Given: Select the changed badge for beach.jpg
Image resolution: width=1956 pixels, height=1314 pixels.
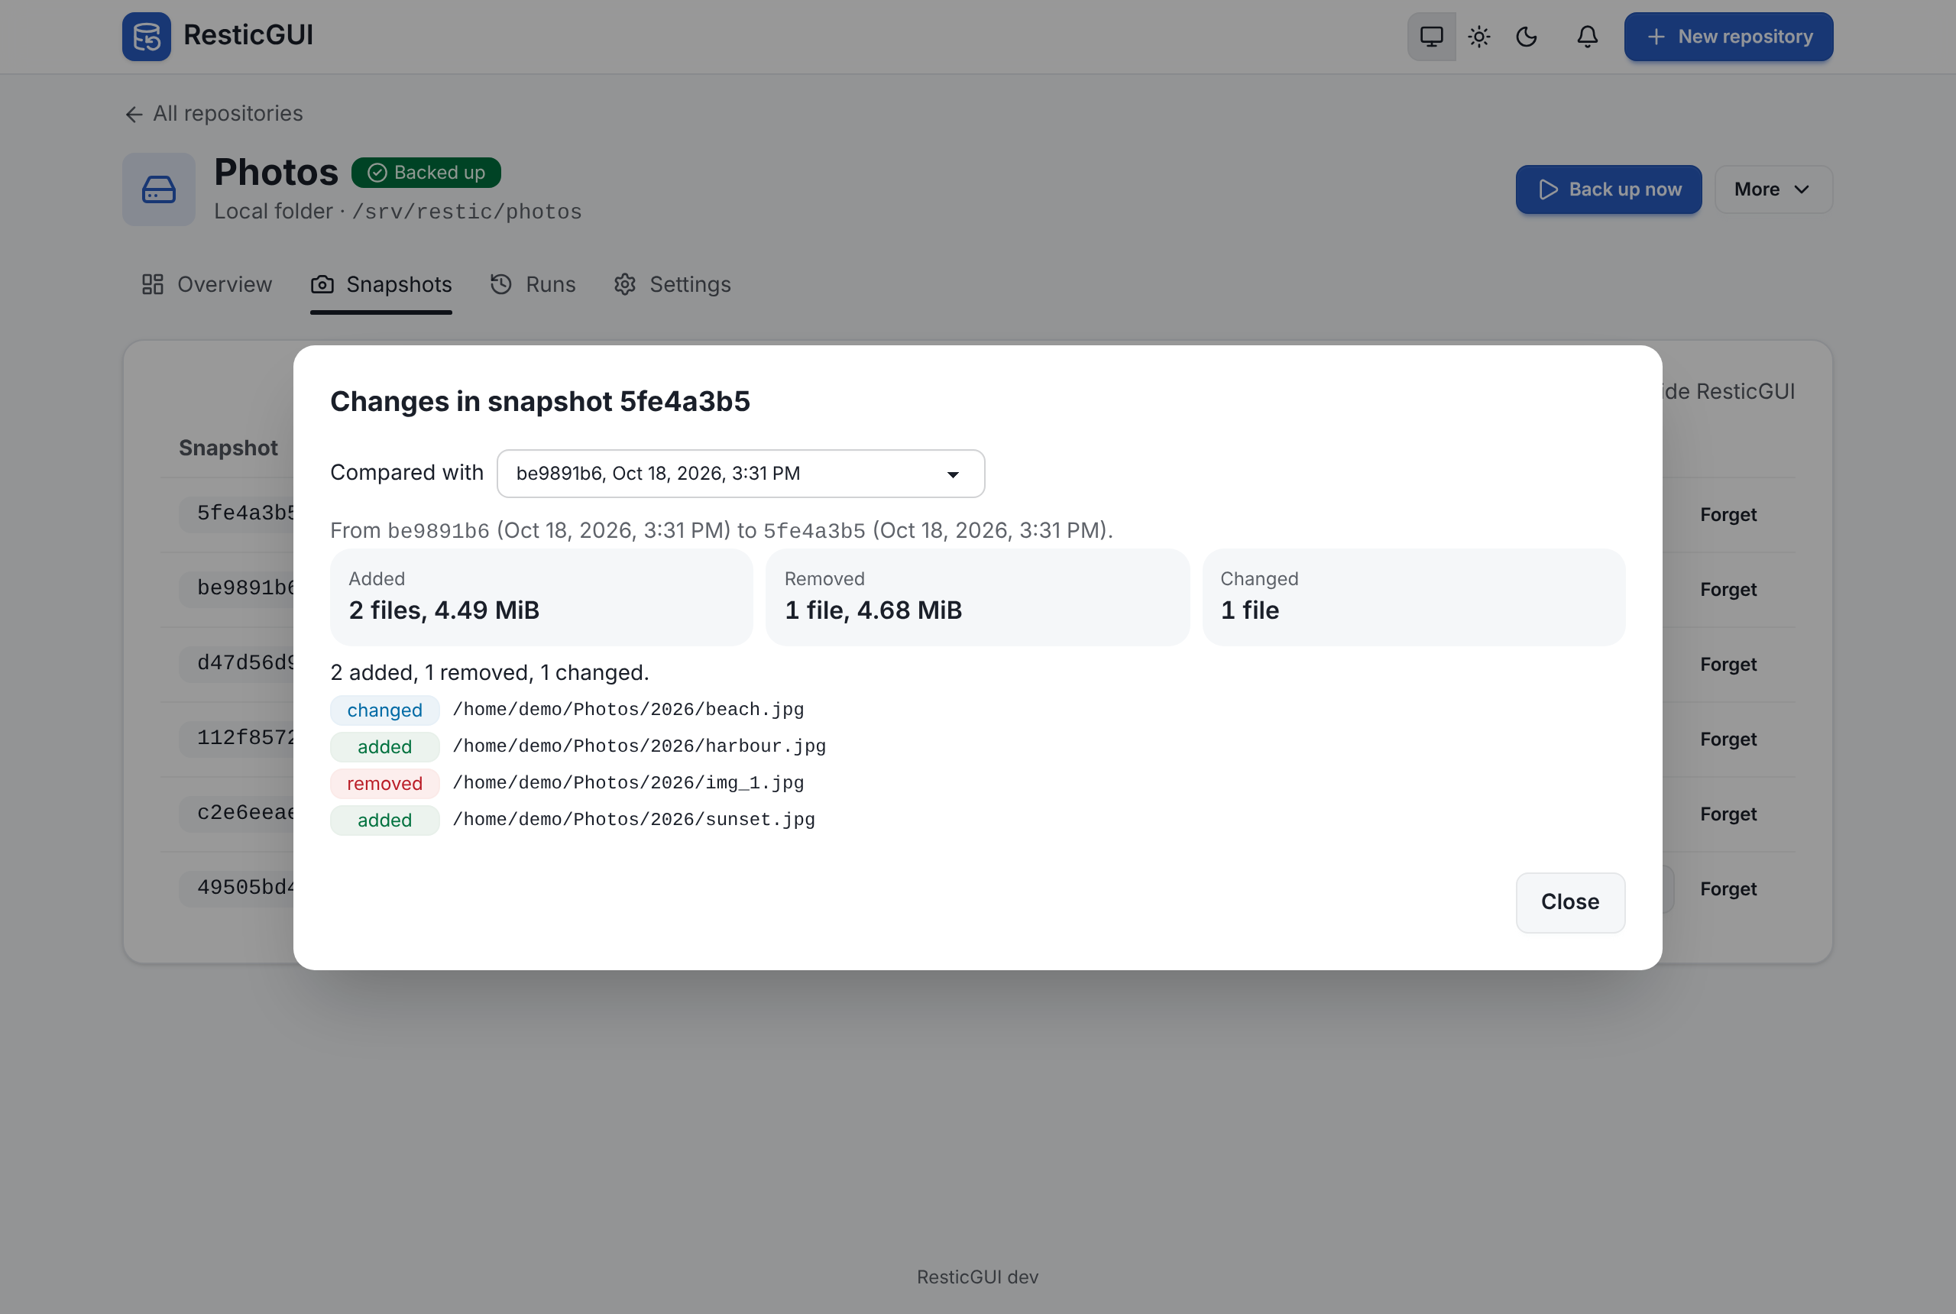Looking at the screenshot, I should pyautogui.click(x=384, y=710).
